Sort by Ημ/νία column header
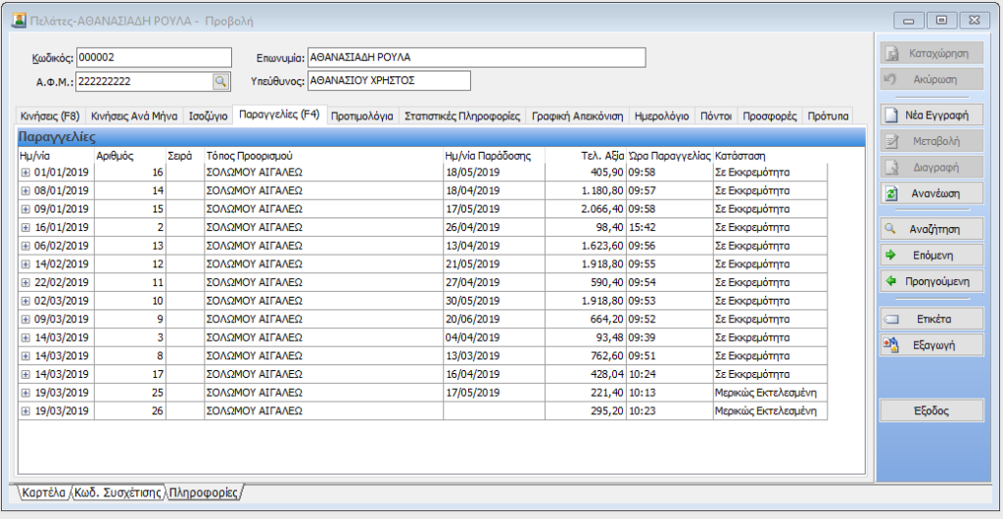Viewport: 1003px width, 519px height. [56, 156]
